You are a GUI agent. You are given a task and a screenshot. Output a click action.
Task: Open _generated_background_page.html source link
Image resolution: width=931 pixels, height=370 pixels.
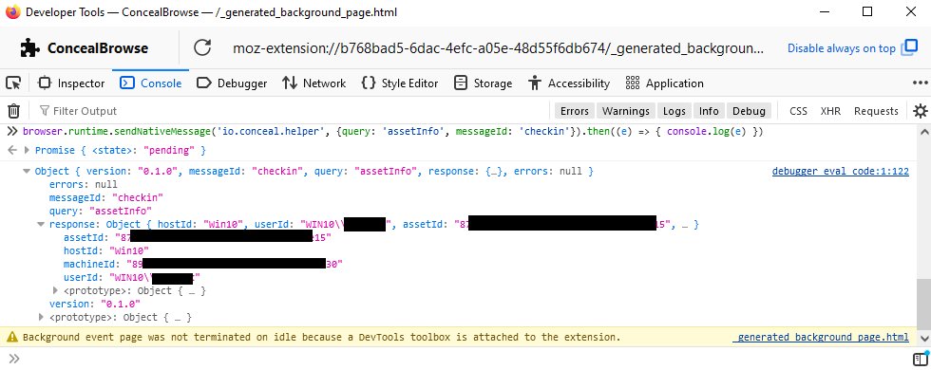tap(821, 338)
